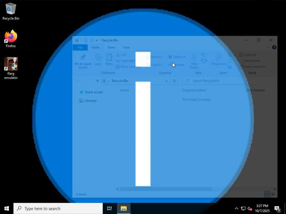This screenshot has width=286, height=214.
Task: Click the muted volume tray icon
Action: [250, 208]
